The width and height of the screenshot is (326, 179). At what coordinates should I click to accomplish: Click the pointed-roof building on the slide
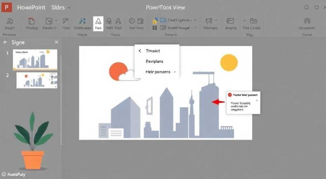[166, 113]
